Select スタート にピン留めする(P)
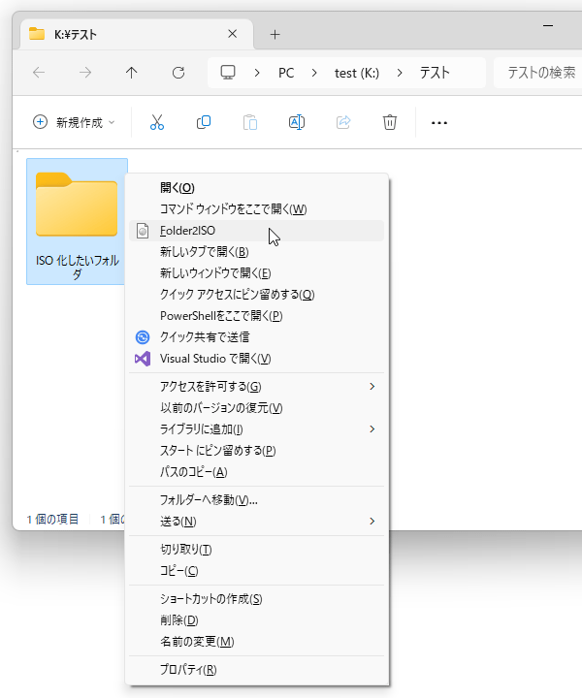The width and height of the screenshot is (582, 698). point(256,451)
